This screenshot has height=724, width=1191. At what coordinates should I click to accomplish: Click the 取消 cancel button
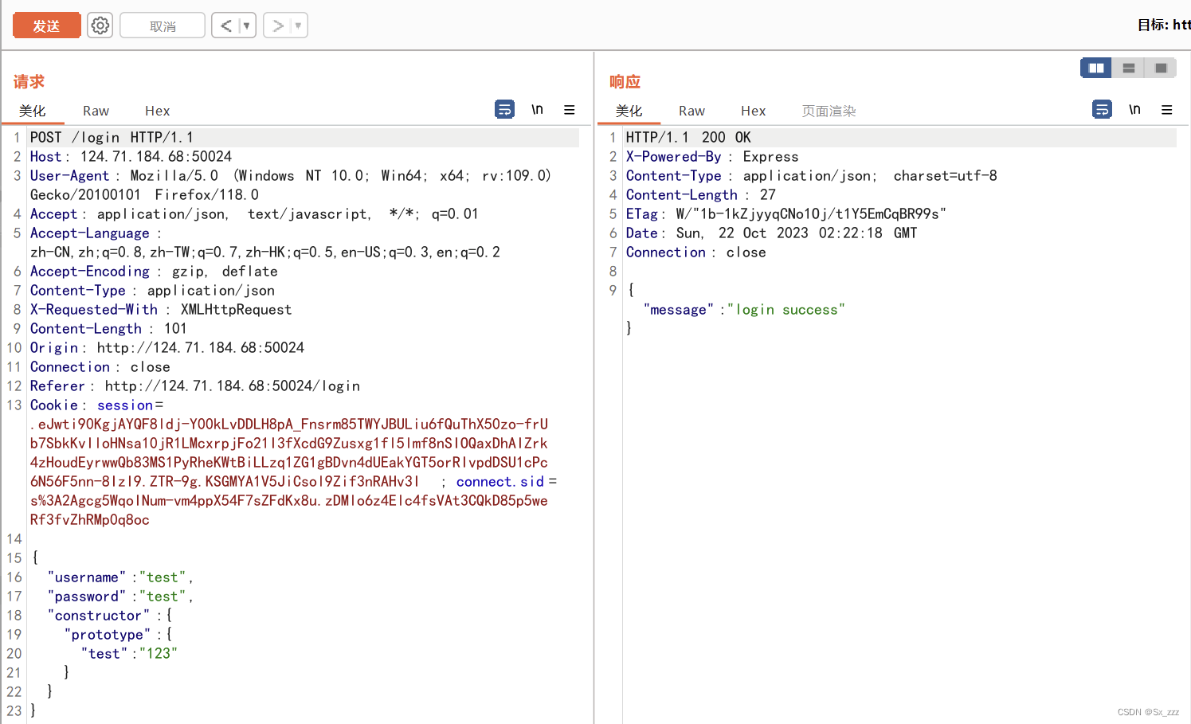point(163,25)
